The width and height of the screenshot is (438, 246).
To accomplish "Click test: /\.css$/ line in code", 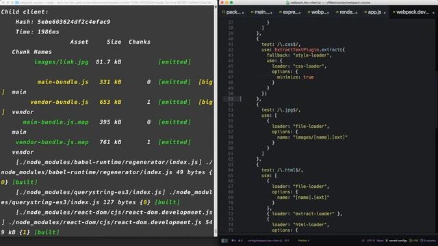I will point(281,44).
